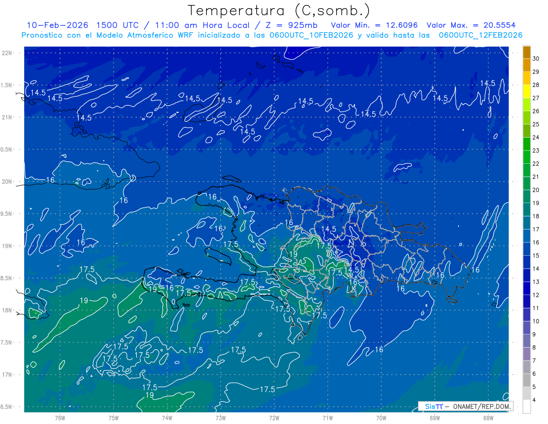Viewport: 548px width, 424px height.
Task: Click colorbar legend value "10"
Action: (x=536, y=322)
